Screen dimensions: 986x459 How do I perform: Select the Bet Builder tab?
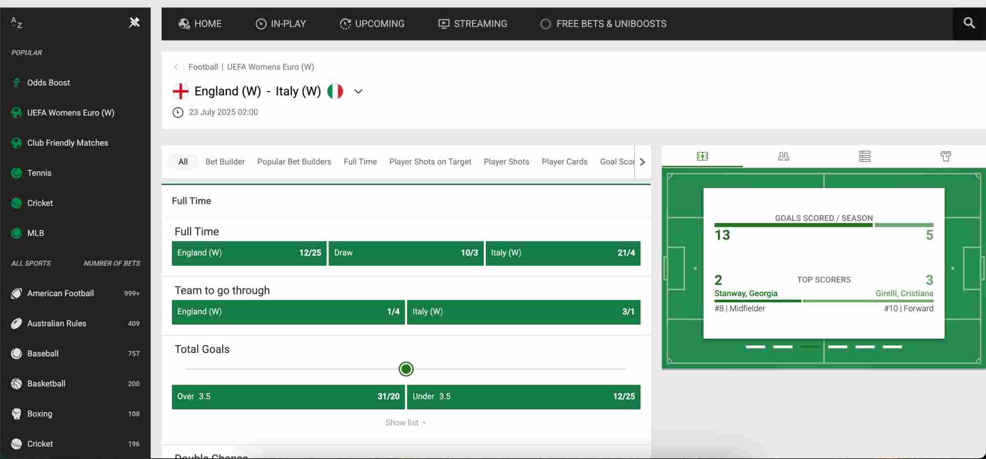coord(225,162)
